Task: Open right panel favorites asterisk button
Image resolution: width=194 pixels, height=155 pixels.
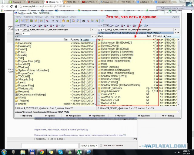Action: 175,33
